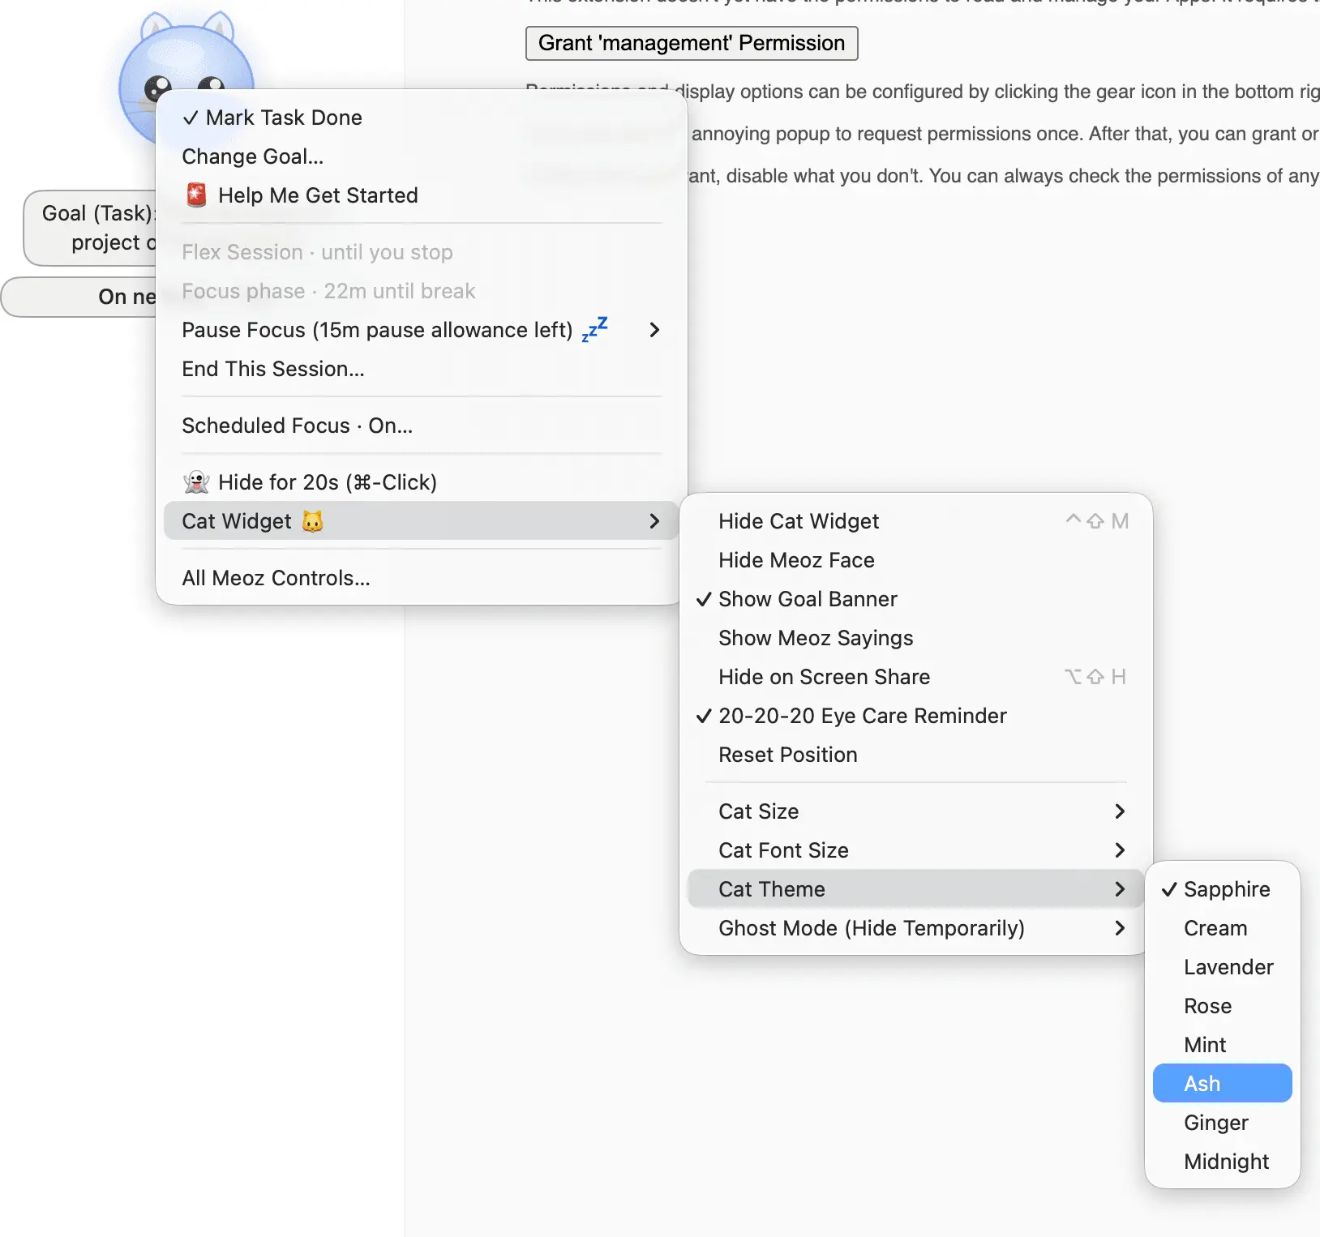Viewport: 1320px width, 1237px height.
Task: Click Grant 'management' Permission button
Action: [692, 43]
